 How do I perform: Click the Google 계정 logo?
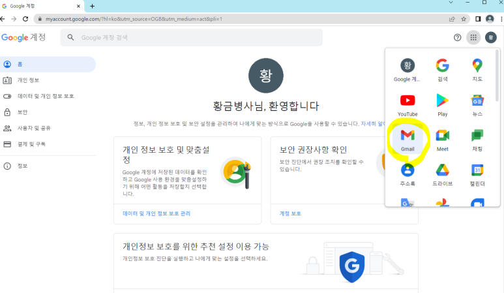pyautogui.click(x=23, y=38)
